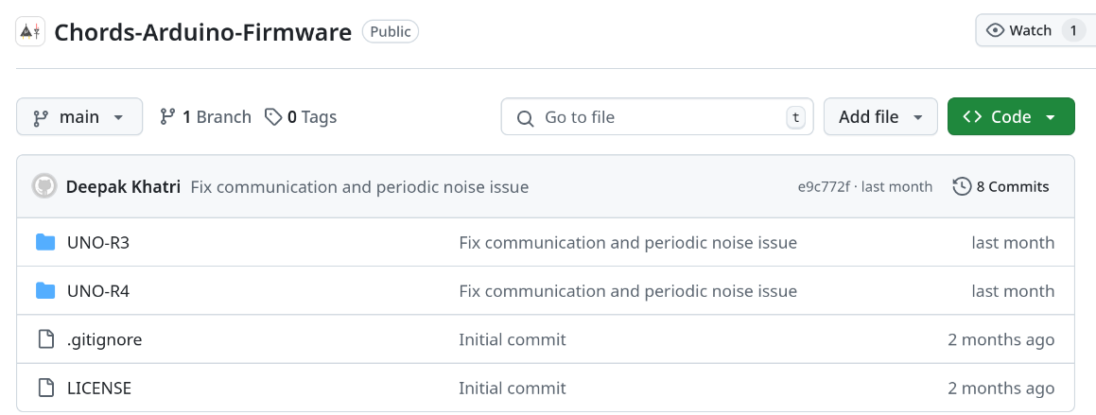Click the clock history icon beside Commits
Viewport: 1096px width, 415px height.
(x=962, y=186)
